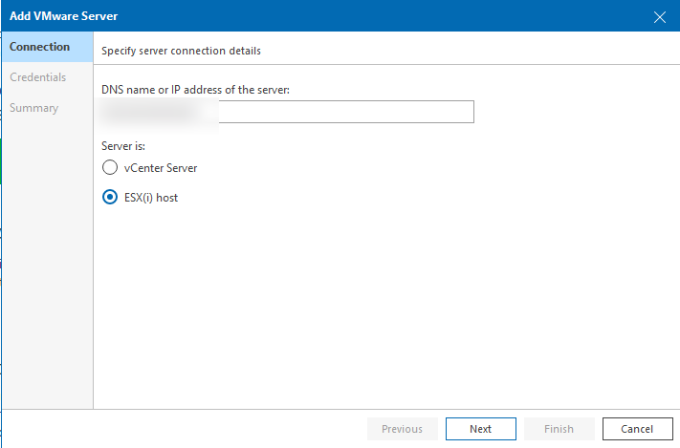
Task: Click the Finish button
Action: 559,429
